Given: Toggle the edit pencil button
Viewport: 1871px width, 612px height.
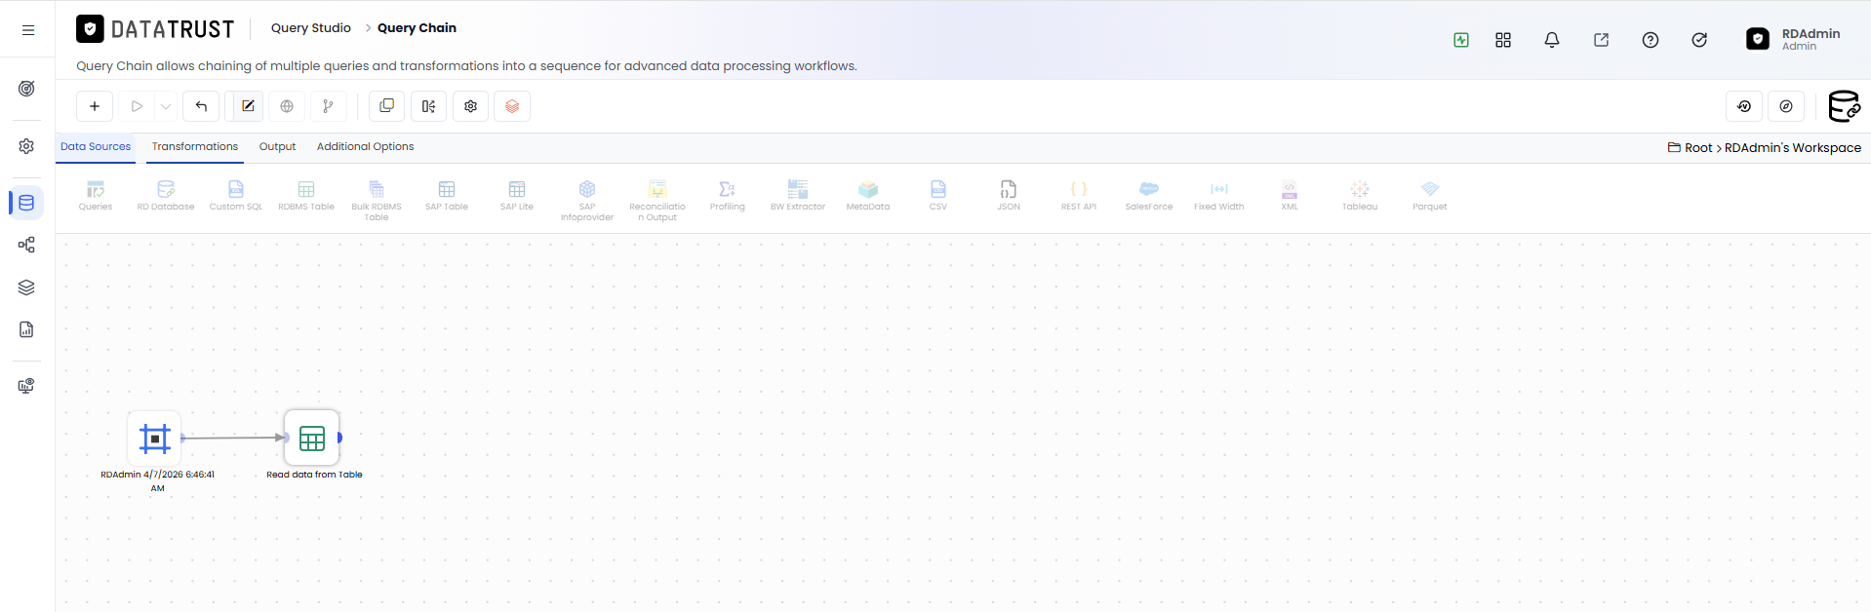Looking at the screenshot, I should coord(248,106).
